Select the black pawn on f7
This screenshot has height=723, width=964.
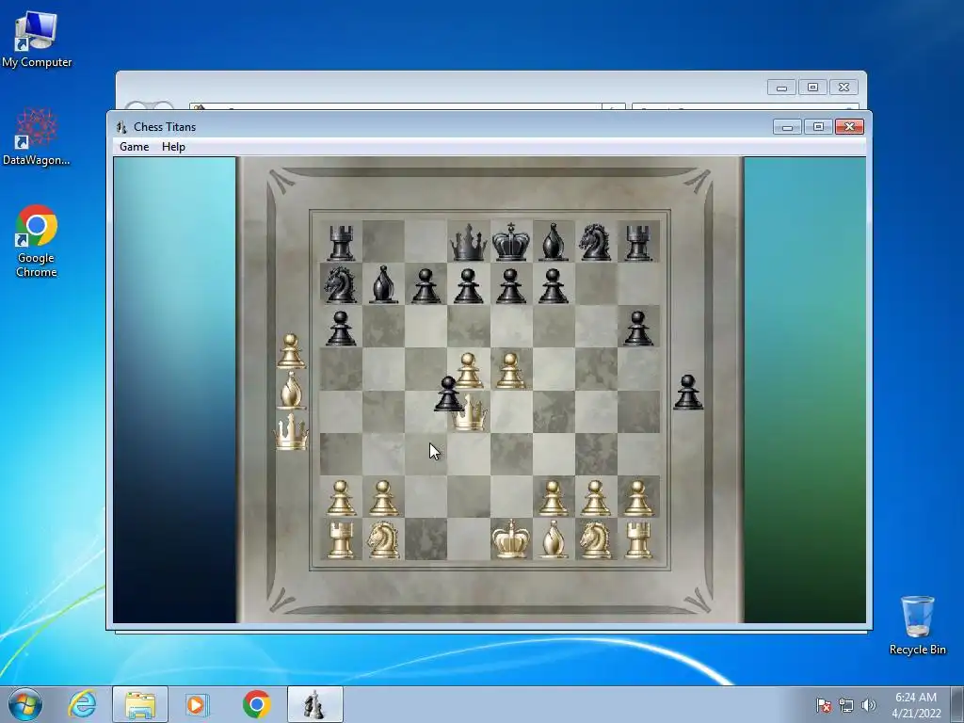(553, 286)
